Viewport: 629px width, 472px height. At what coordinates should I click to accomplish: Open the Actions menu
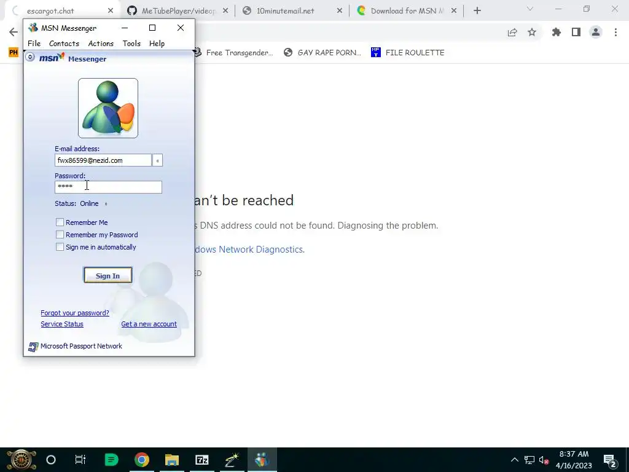101,44
